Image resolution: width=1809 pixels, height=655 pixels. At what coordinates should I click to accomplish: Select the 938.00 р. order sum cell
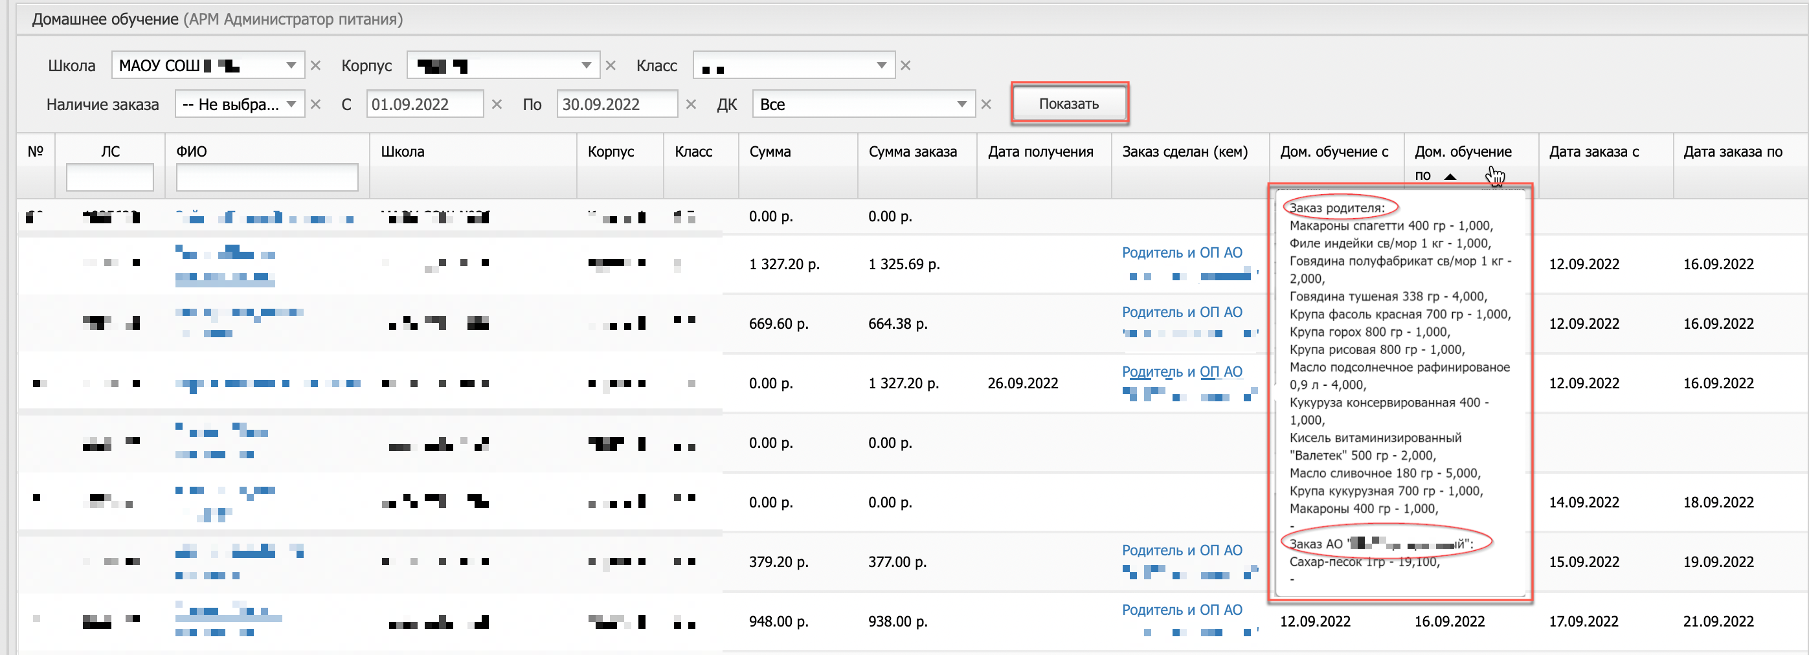897,622
